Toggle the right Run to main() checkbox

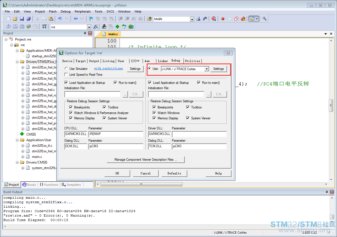(199, 82)
